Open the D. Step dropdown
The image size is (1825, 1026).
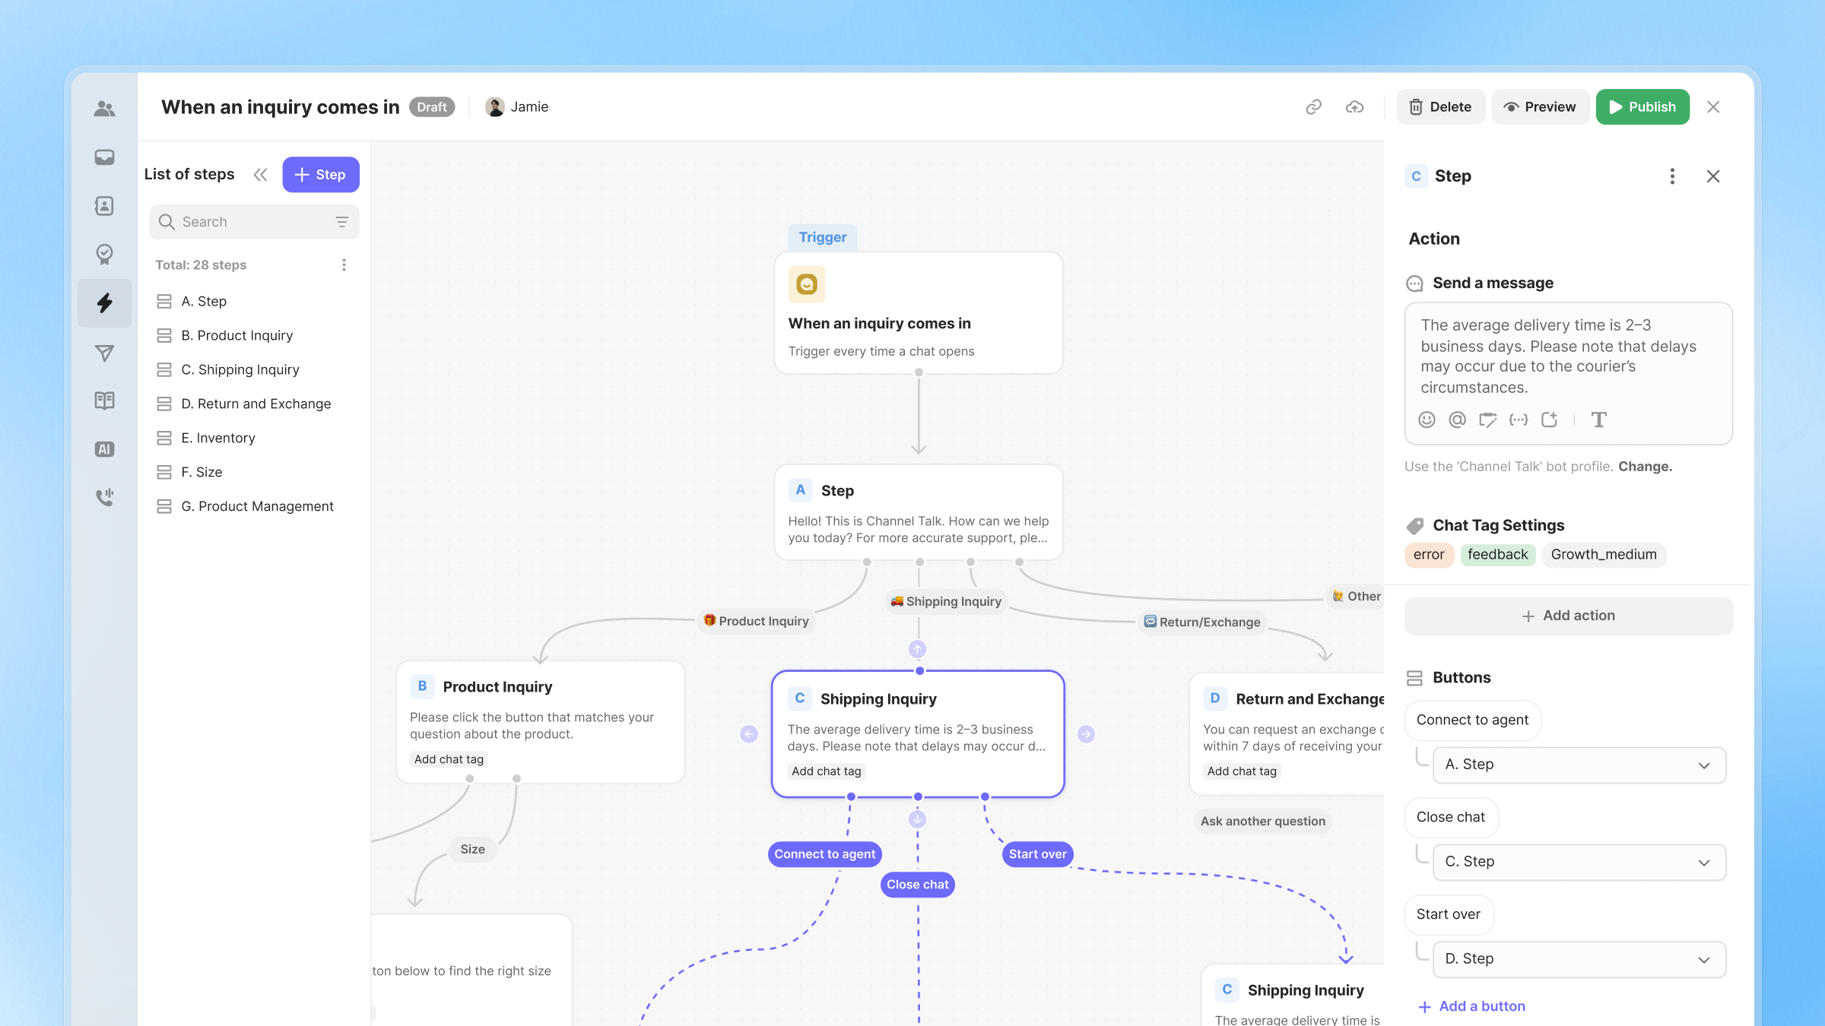pos(1579,959)
